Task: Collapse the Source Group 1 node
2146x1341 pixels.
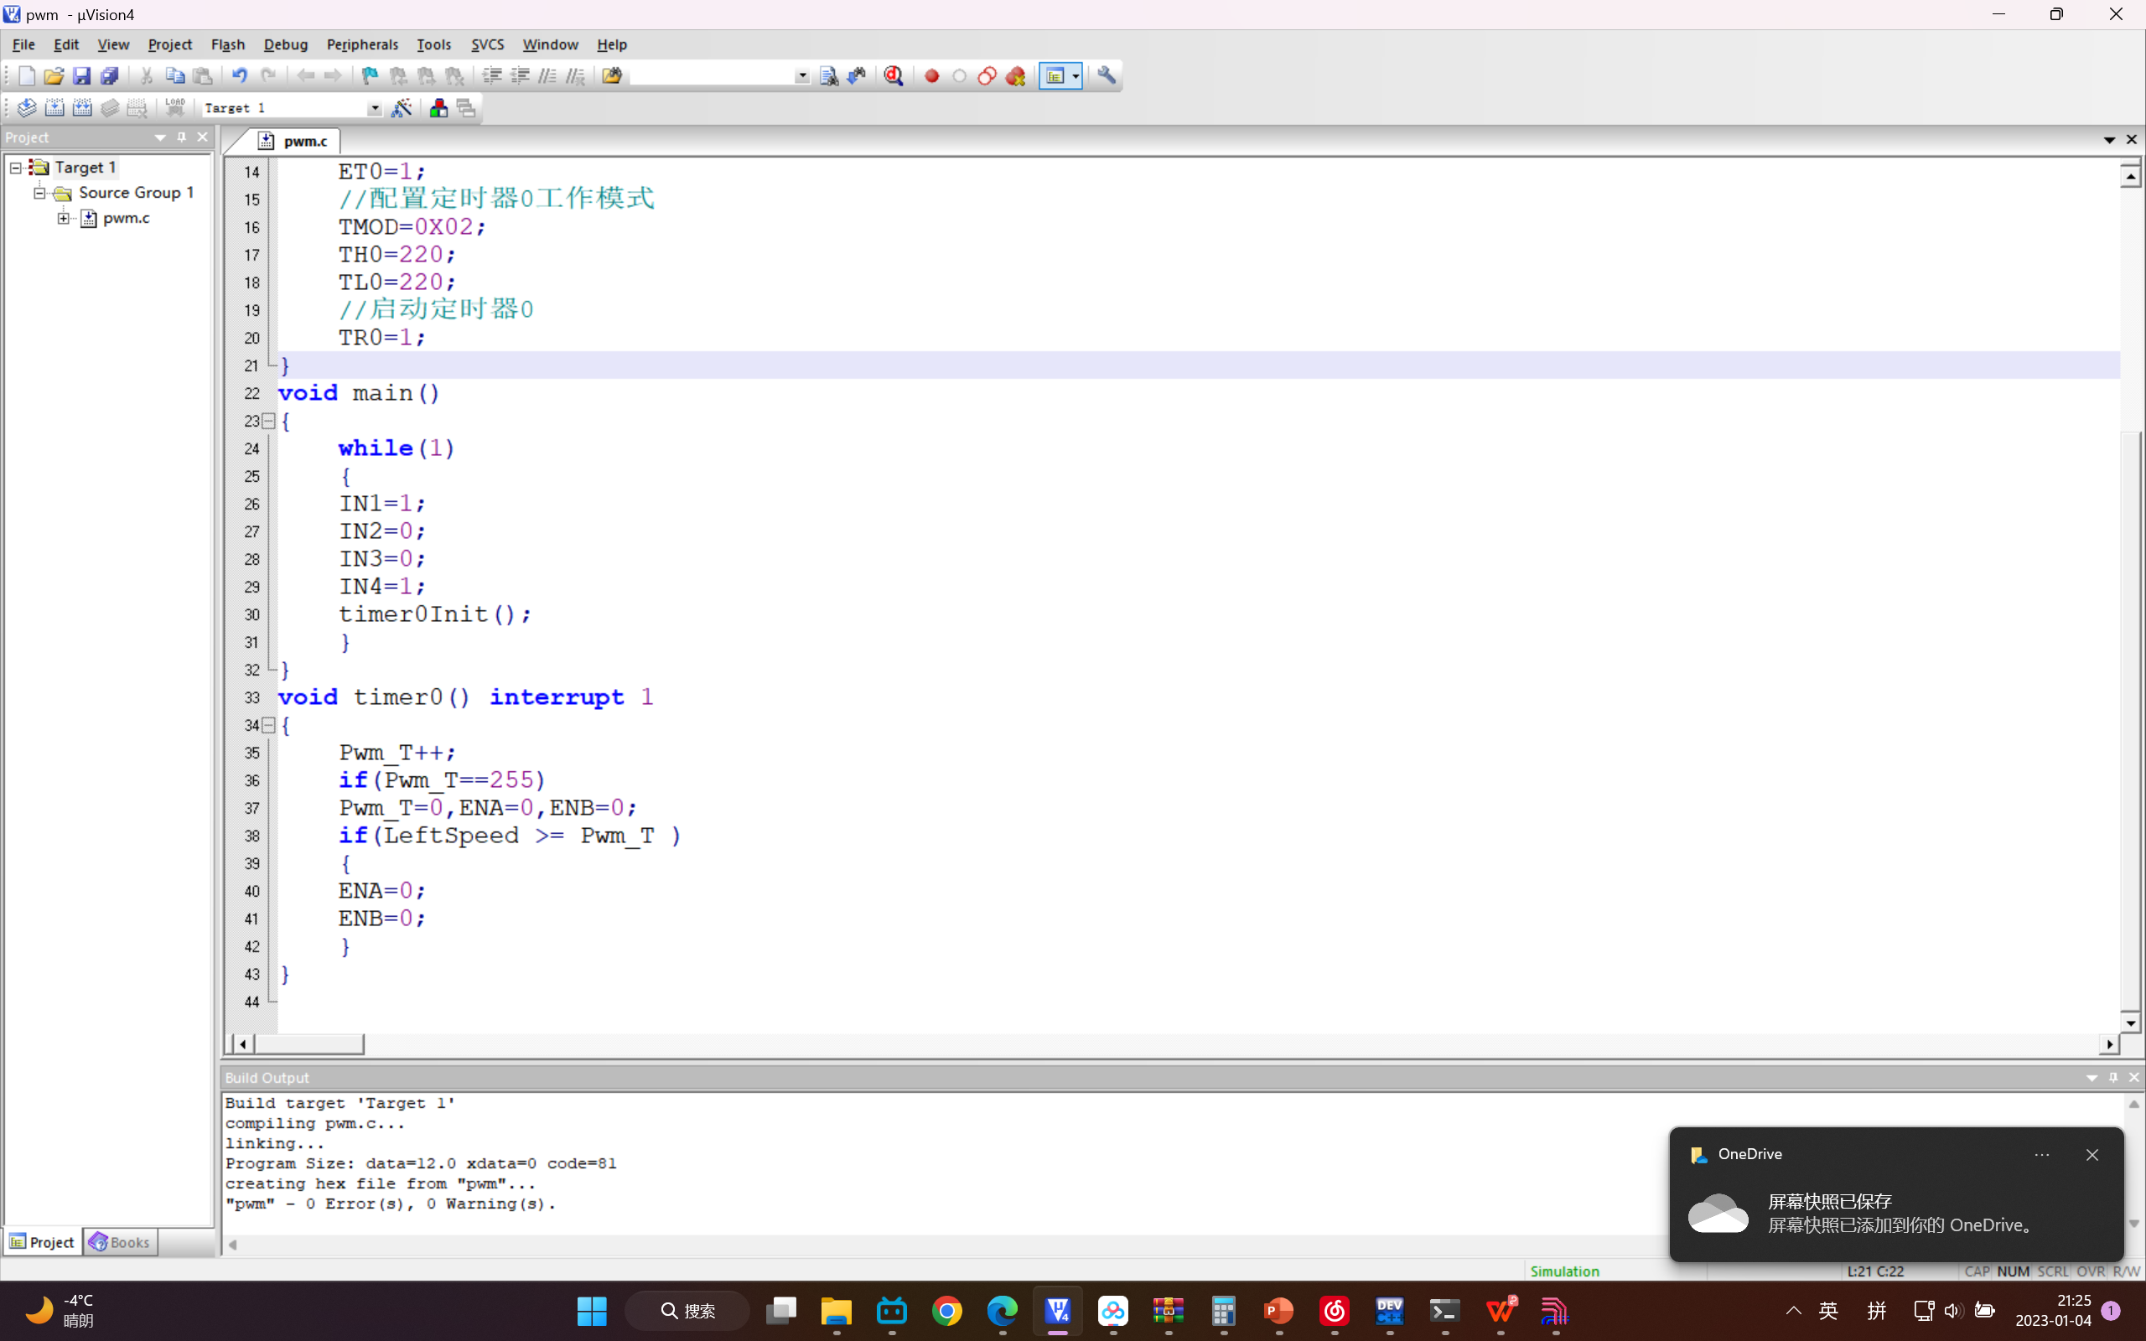Action: (x=39, y=193)
